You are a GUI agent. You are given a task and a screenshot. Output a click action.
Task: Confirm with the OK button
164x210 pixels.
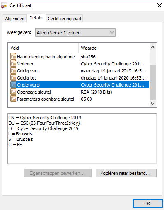coord(148,203)
